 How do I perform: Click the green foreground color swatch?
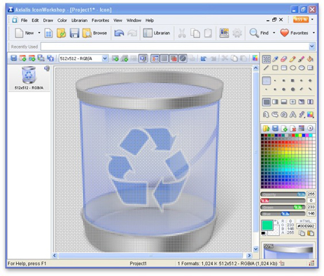[x=267, y=225]
